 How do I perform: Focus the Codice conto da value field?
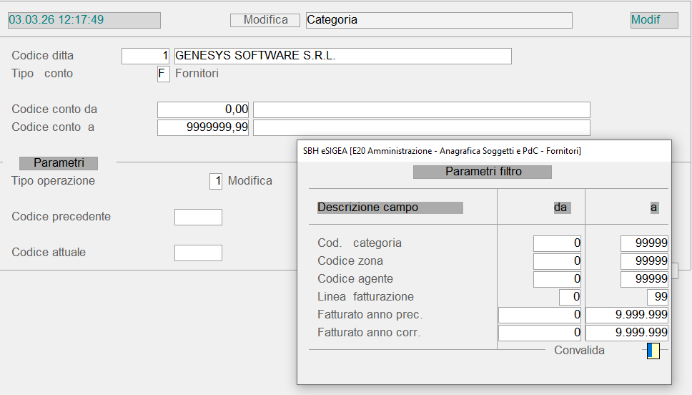coord(203,109)
